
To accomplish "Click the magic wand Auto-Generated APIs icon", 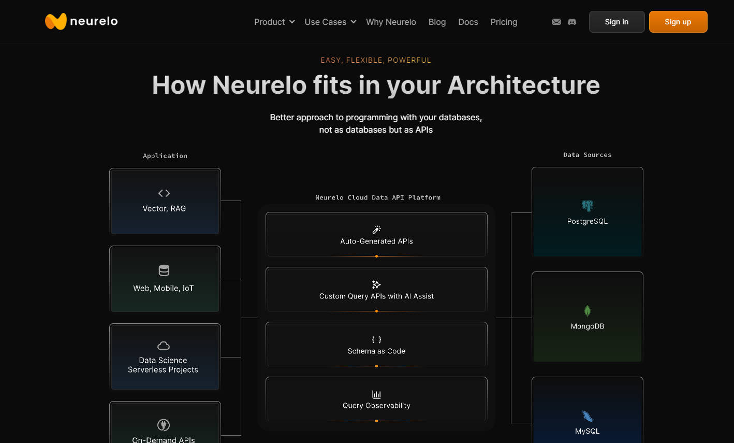I will pos(376,228).
